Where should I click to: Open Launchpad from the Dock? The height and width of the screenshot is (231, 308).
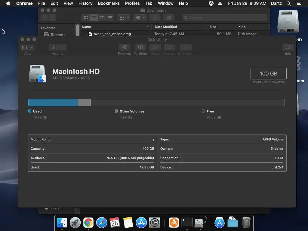pyautogui.click(x=75, y=223)
